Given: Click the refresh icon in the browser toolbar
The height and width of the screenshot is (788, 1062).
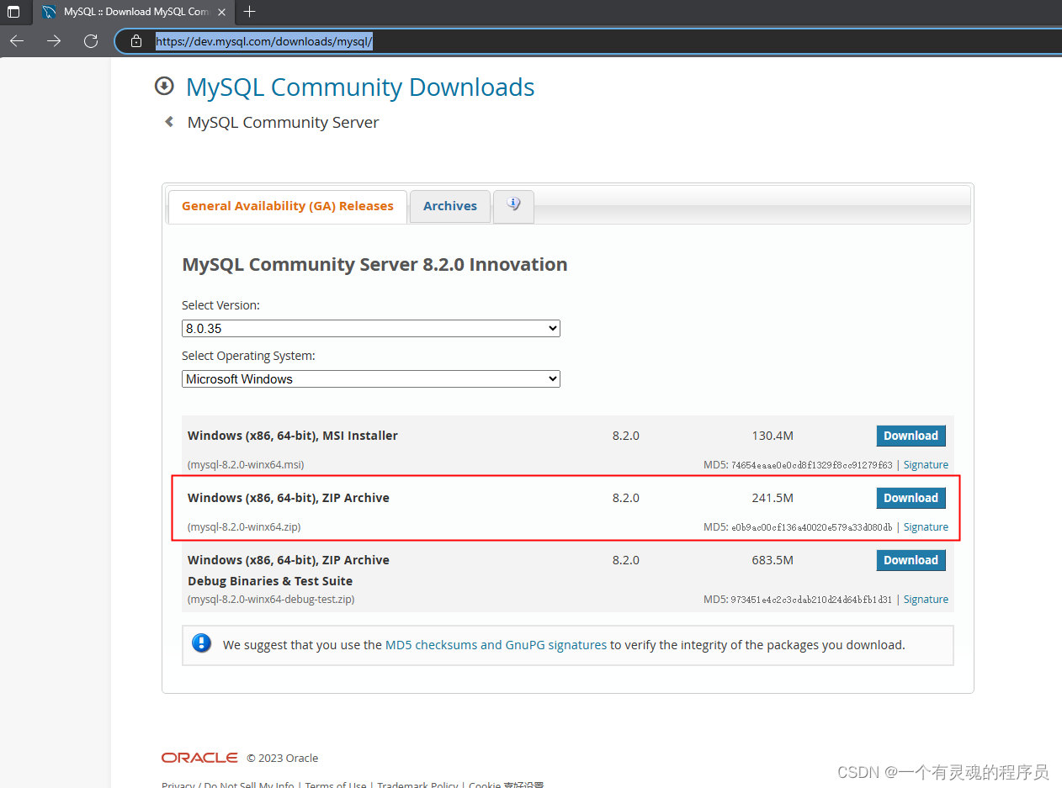Looking at the screenshot, I should 90,40.
